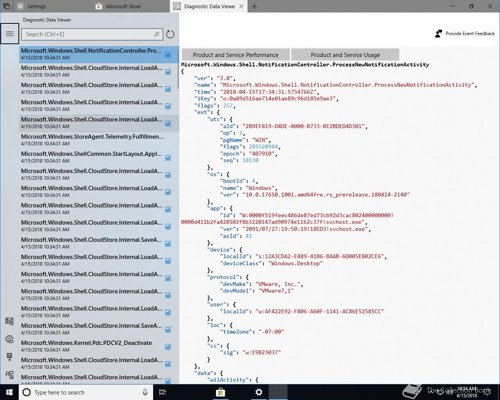This screenshot has width=500, height=400.
Task: Open volume control in system tray
Action: [x=449, y=392]
